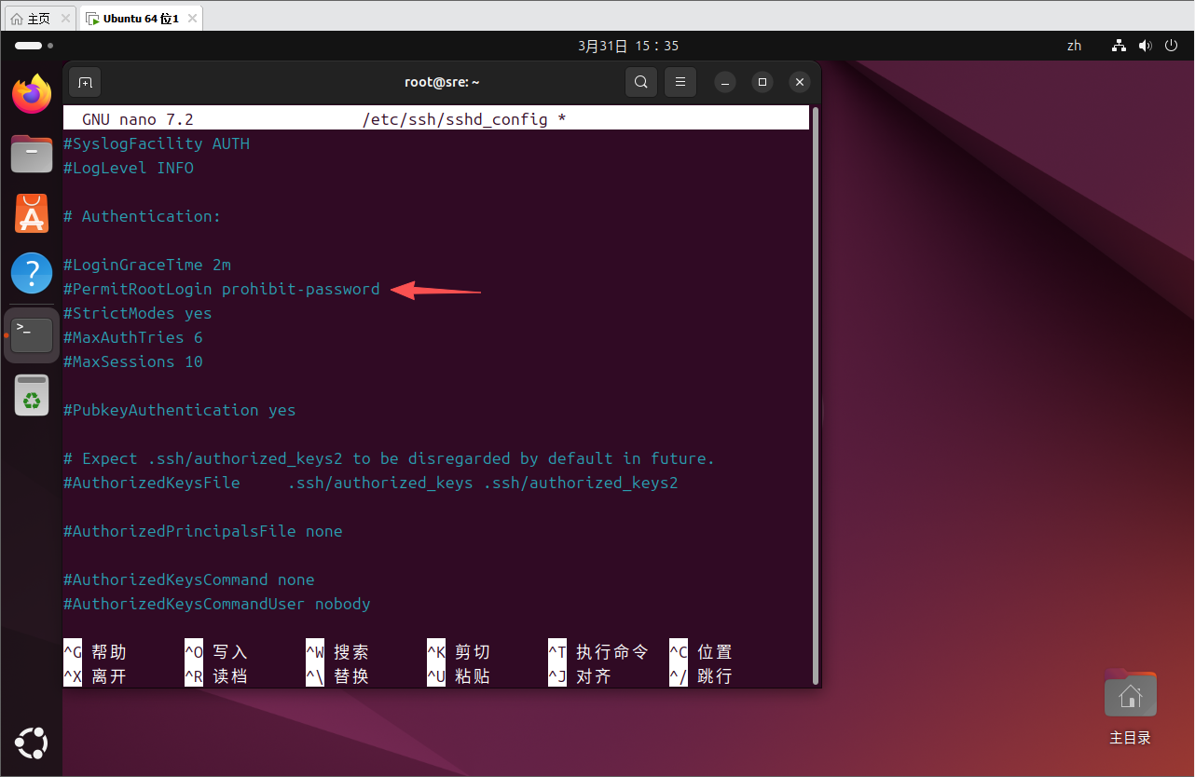Click the #SyslogFacility AUTH line
The width and height of the screenshot is (1195, 777).
157,143
